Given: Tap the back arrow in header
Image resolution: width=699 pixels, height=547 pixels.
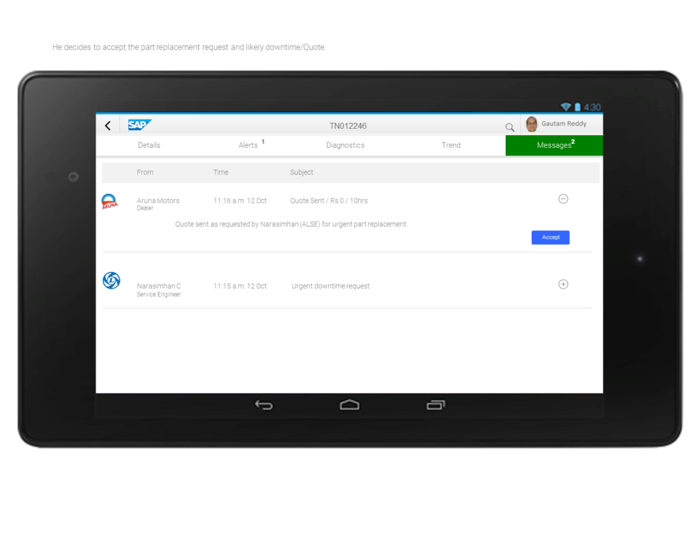Looking at the screenshot, I should click(x=108, y=125).
